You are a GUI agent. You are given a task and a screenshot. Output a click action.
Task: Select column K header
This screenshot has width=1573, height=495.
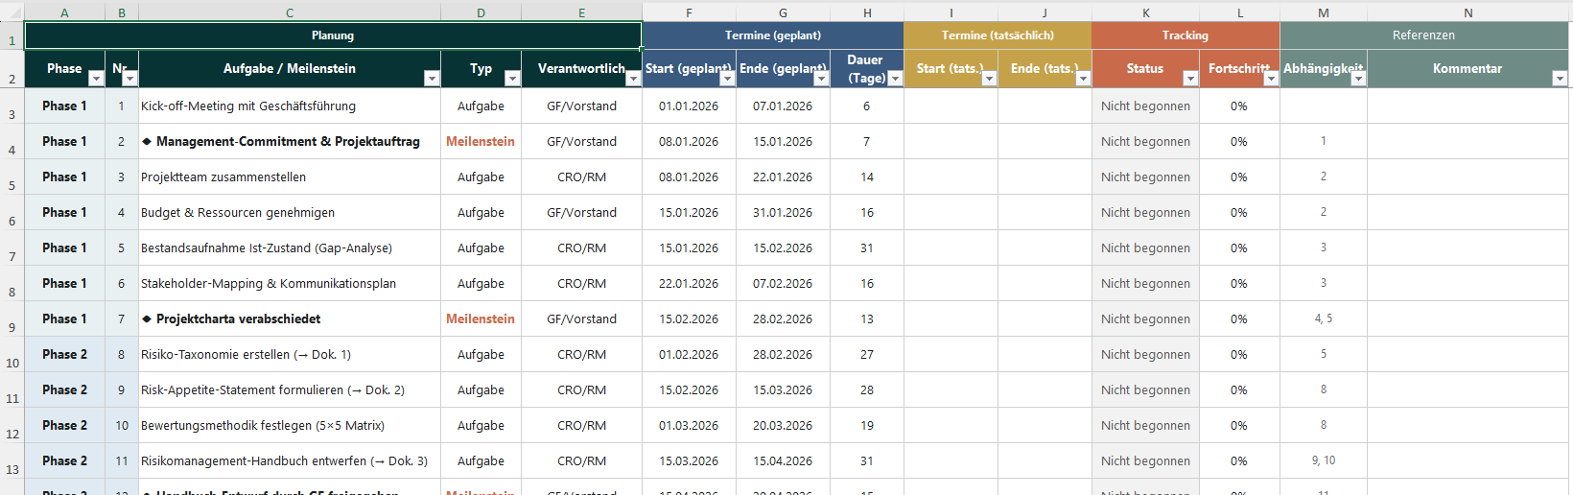1145,12
